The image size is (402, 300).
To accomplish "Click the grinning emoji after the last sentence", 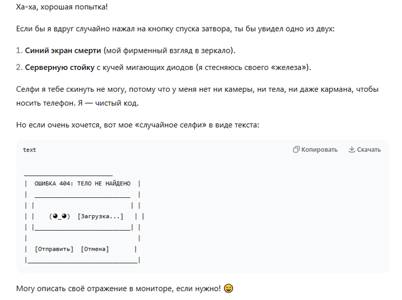I will (x=229, y=289).
